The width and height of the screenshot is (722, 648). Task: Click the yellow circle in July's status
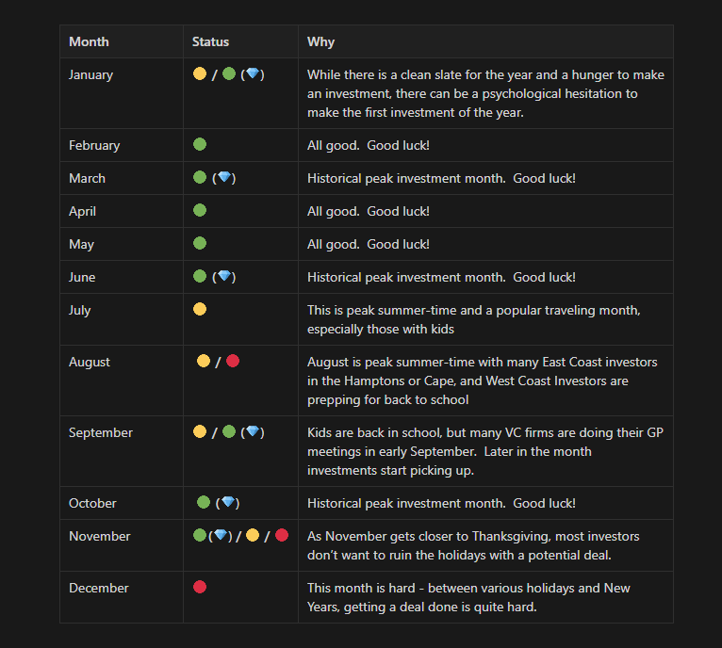(200, 309)
